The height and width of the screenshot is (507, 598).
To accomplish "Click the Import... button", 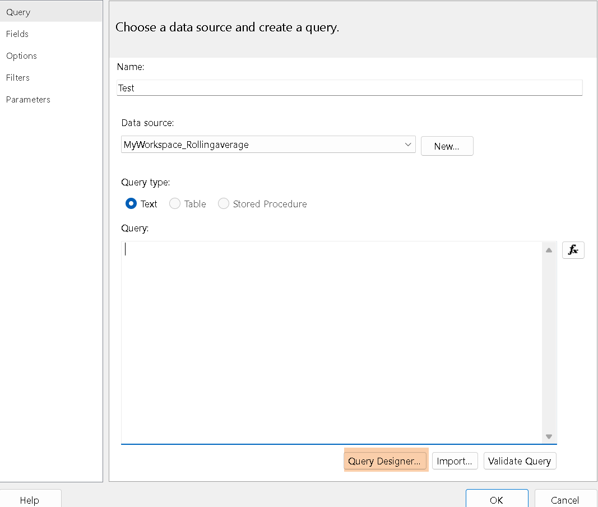I will (x=455, y=461).
